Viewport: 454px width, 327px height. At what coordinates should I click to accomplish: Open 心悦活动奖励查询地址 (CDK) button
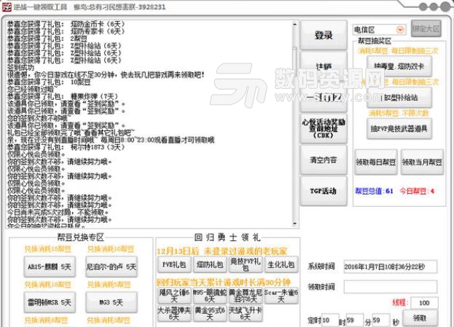point(324,128)
